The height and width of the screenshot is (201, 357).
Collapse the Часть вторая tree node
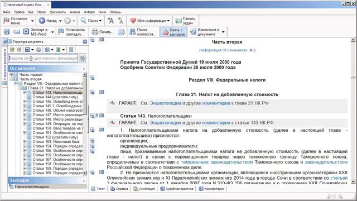click(11, 79)
